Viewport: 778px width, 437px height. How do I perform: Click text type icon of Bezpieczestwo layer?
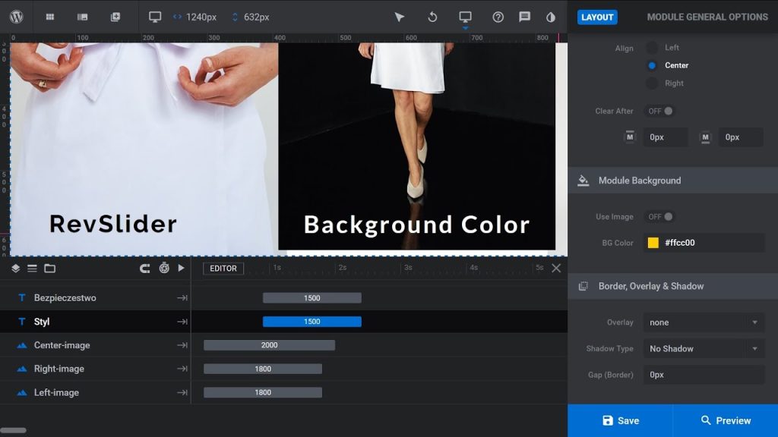click(22, 297)
